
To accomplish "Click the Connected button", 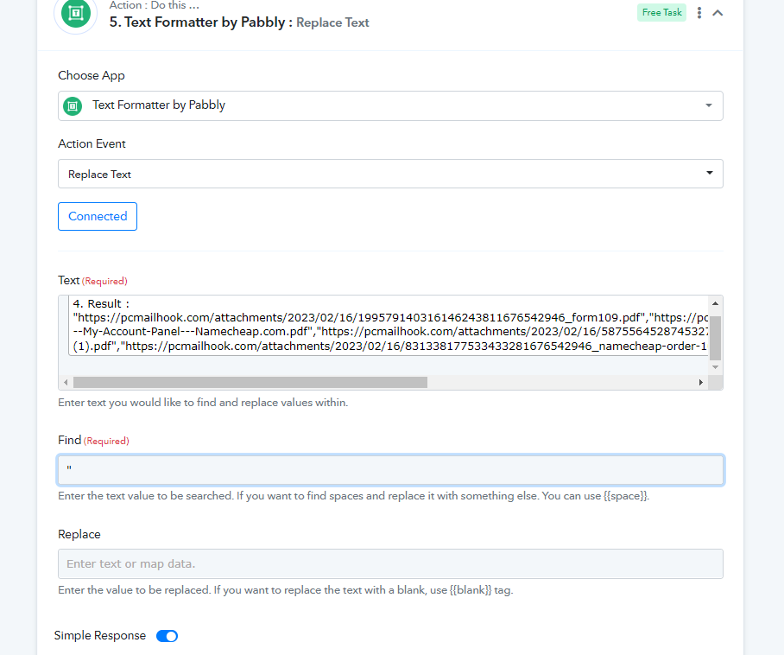I will [x=98, y=216].
